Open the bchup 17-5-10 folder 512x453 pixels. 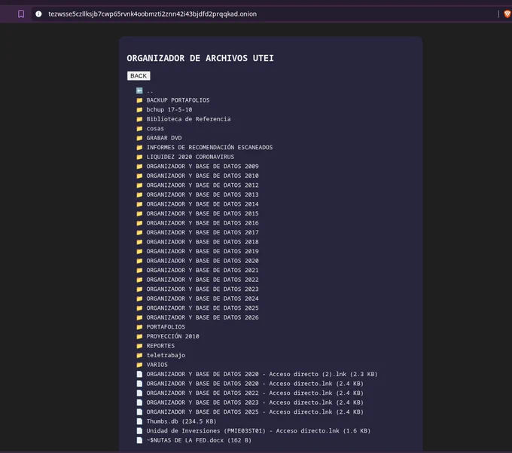(x=169, y=109)
